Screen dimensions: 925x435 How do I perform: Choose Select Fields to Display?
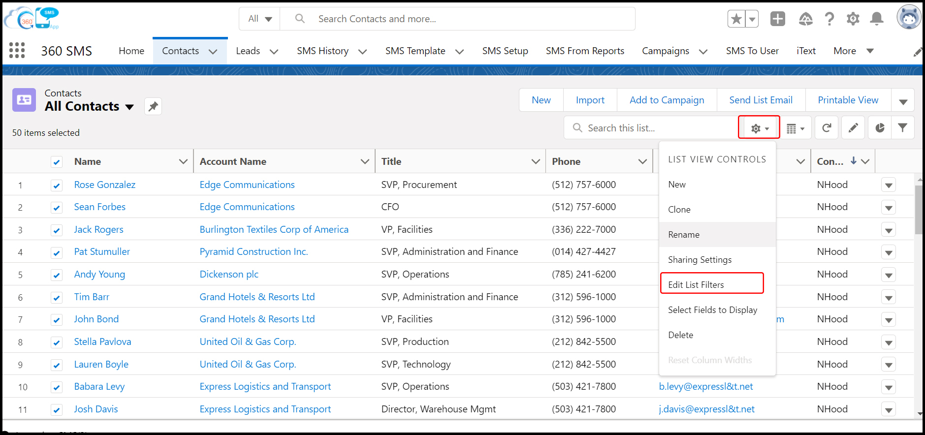coord(717,310)
